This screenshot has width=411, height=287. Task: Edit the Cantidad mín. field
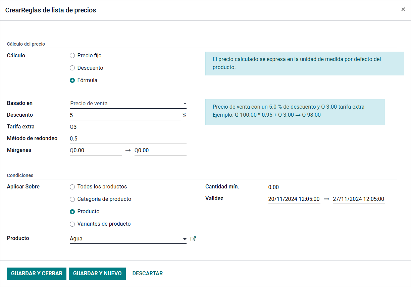point(326,187)
